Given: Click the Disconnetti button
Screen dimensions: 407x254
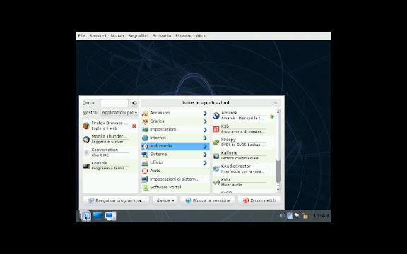Looking at the screenshot, I should click(259, 200).
